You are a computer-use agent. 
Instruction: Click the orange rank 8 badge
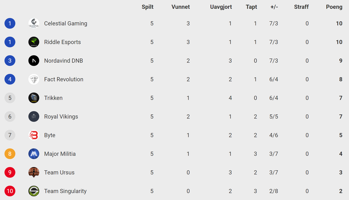pyautogui.click(x=10, y=154)
